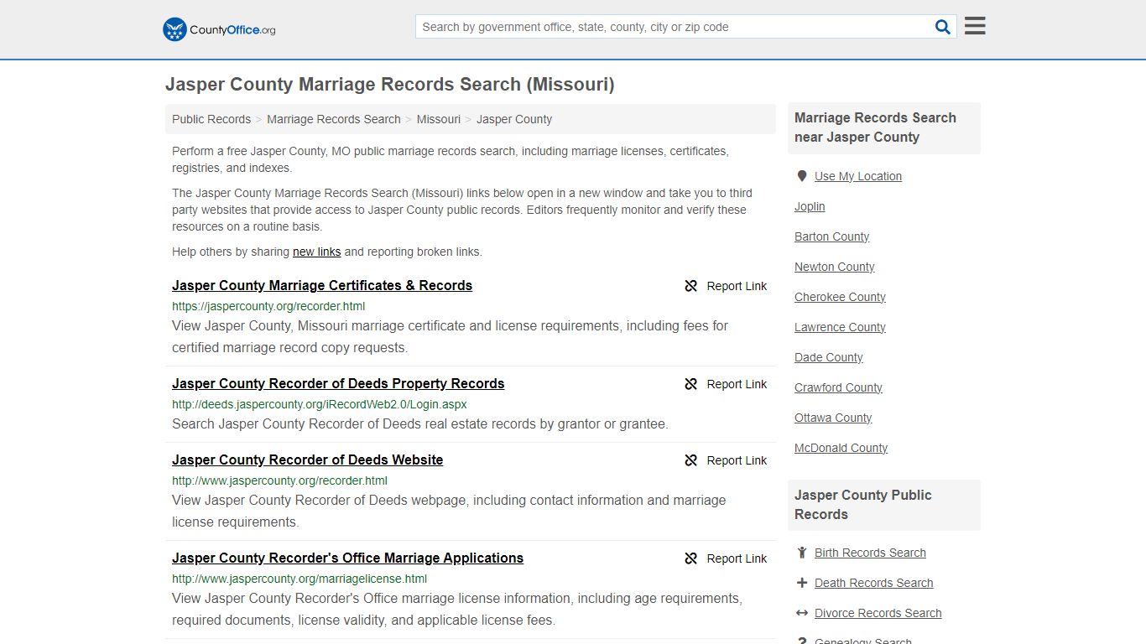
Task: Open the hamburger menu
Action: tap(975, 26)
